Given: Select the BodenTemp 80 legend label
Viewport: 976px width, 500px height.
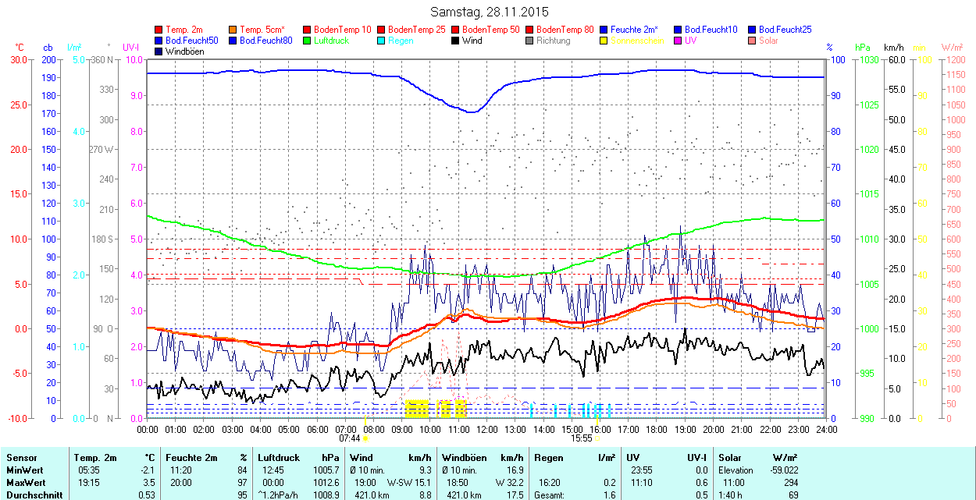Looking at the screenshot, I should click(x=565, y=30).
